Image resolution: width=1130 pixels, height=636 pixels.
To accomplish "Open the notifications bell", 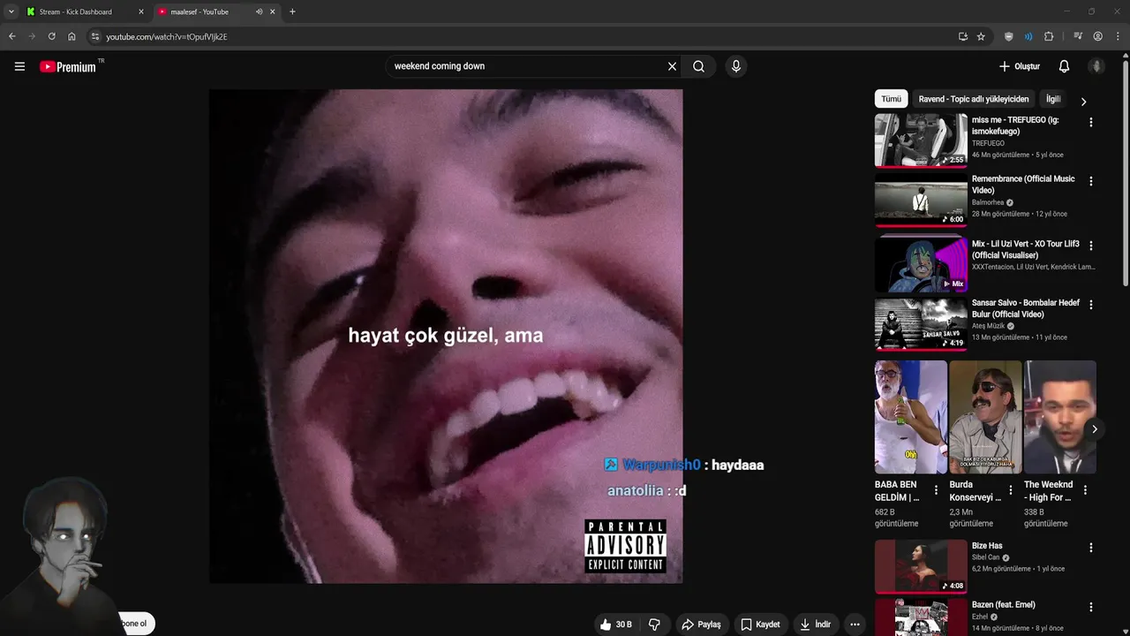I will click(x=1064, y=66).
